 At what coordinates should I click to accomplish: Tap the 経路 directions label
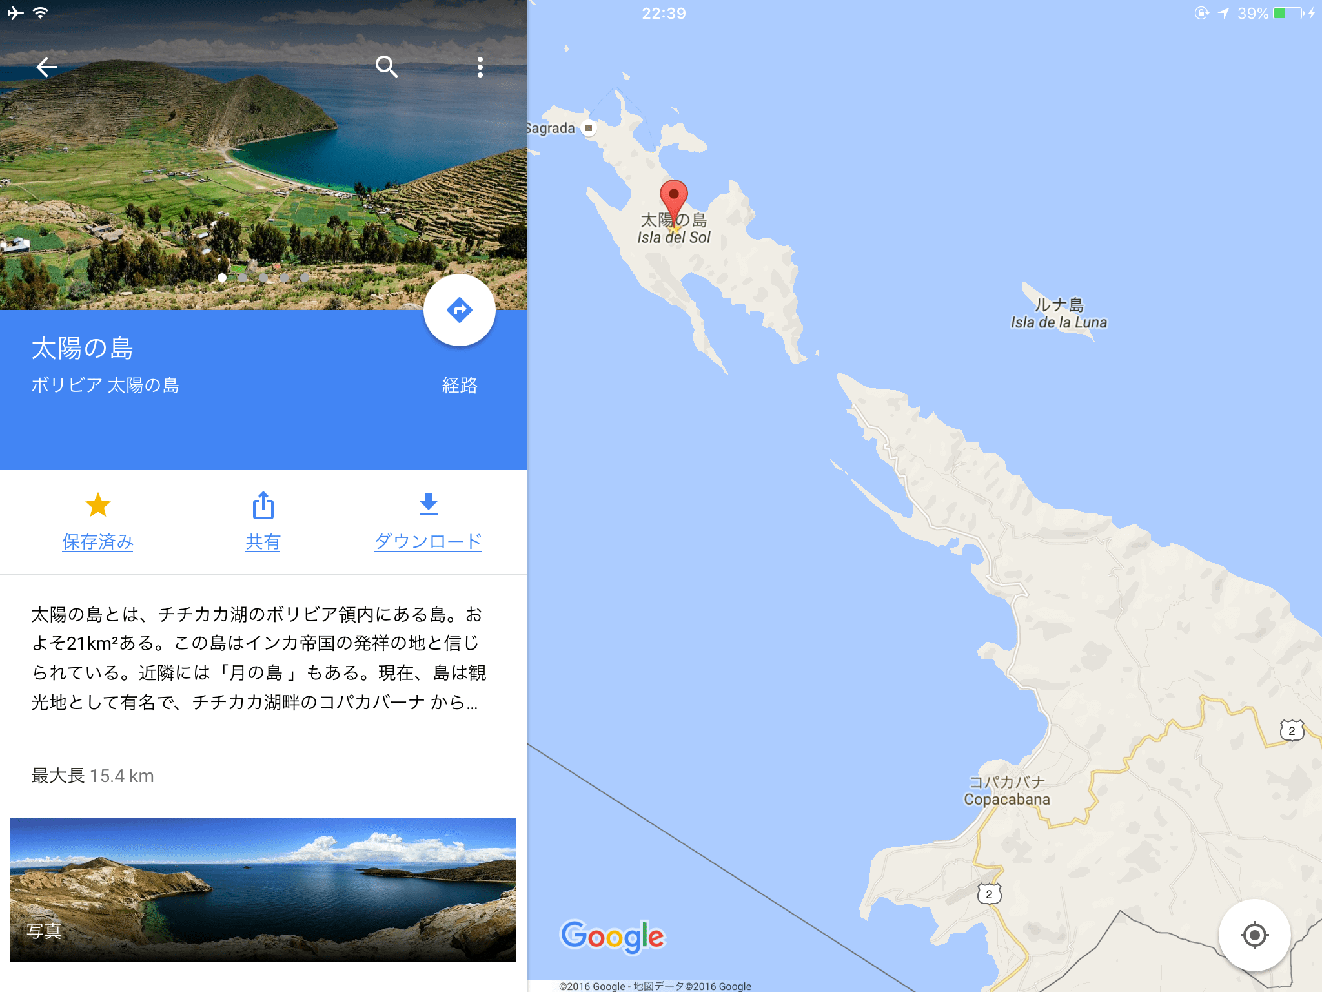[460, 386]
